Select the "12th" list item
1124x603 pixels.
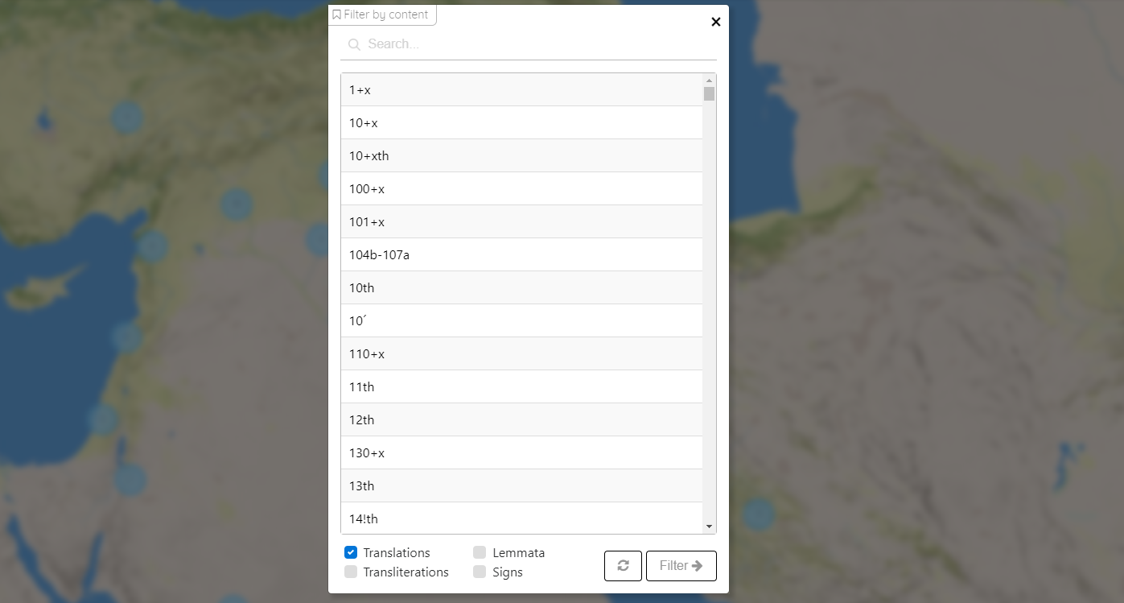521,420
